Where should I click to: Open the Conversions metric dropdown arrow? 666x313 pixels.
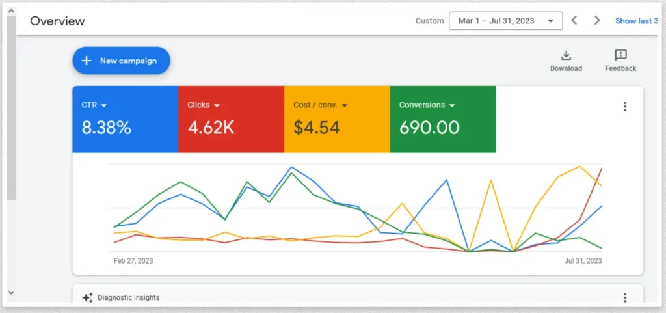tap(452, 105)
